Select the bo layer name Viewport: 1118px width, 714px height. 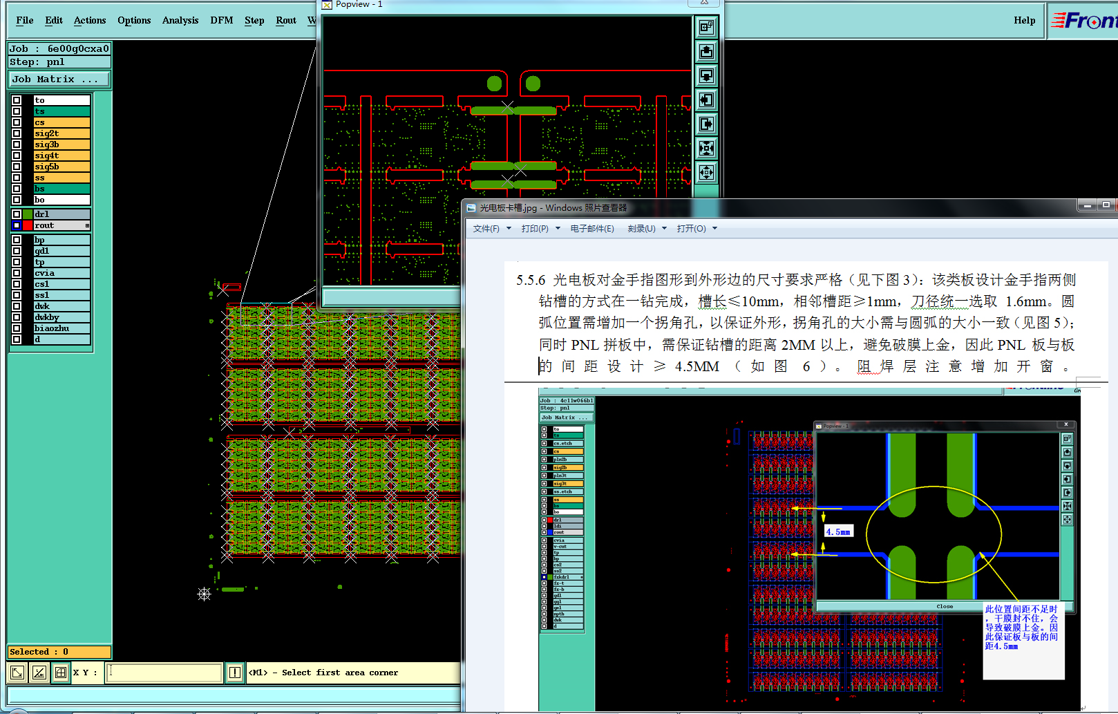pyautogui.click(x=61, y=200)
